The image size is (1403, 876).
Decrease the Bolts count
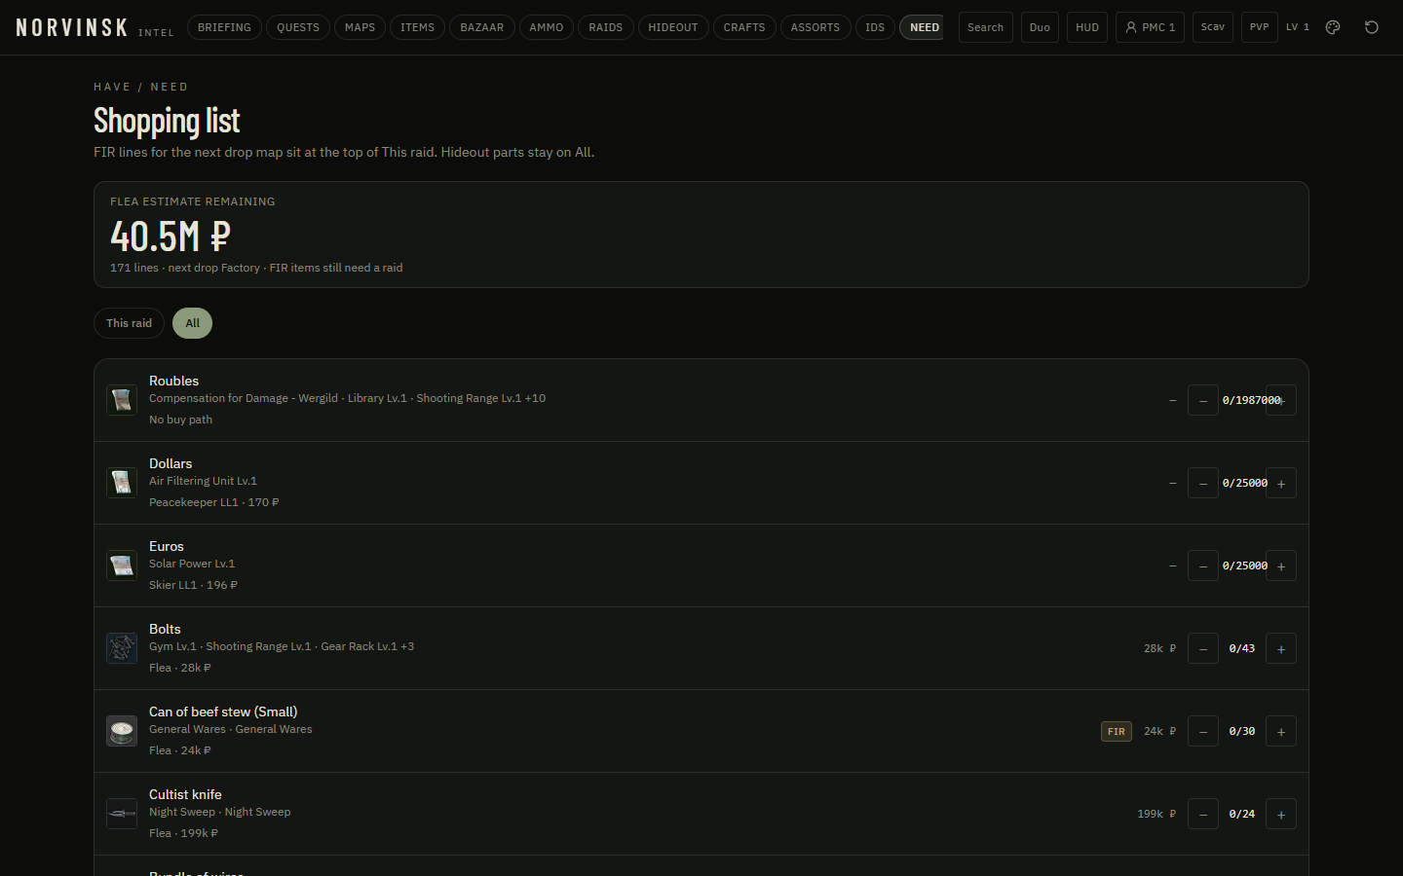coord(1203,648)
